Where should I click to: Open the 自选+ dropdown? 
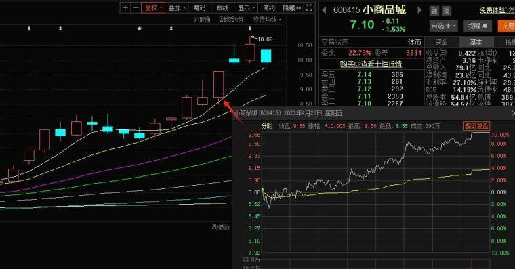(443, 26)
